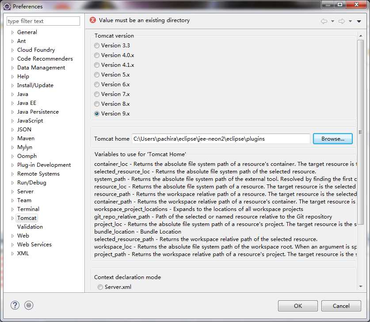
Task: Select Help in the preferences tree
Action: (23, 76)
